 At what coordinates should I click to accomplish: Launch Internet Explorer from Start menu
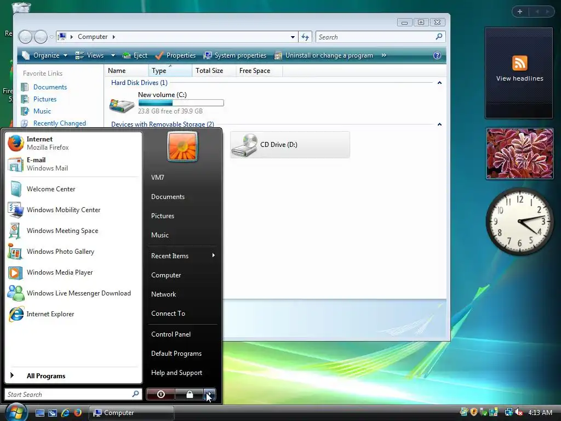[x=73, y=314]
